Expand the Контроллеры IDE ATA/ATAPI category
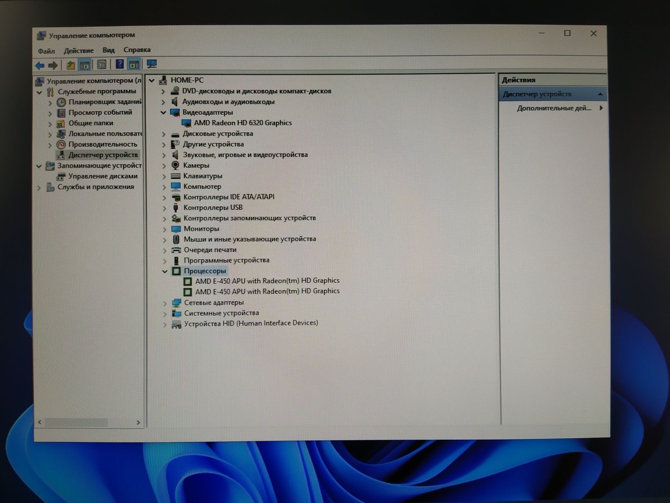 [164, 198]
